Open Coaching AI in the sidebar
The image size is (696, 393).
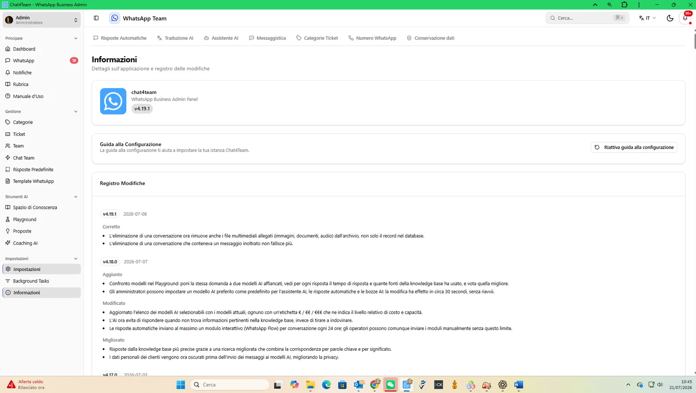[41, 243]
